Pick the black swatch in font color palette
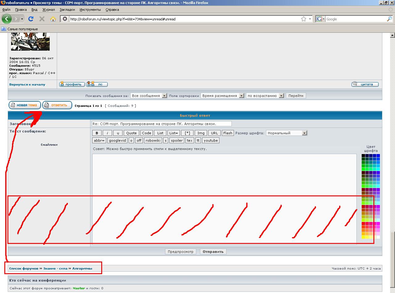This screenshot has height=293, width=395. click(363, 156)
